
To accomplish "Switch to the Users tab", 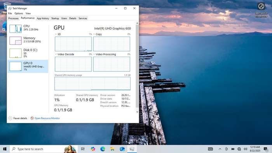I will pos(64,18).
